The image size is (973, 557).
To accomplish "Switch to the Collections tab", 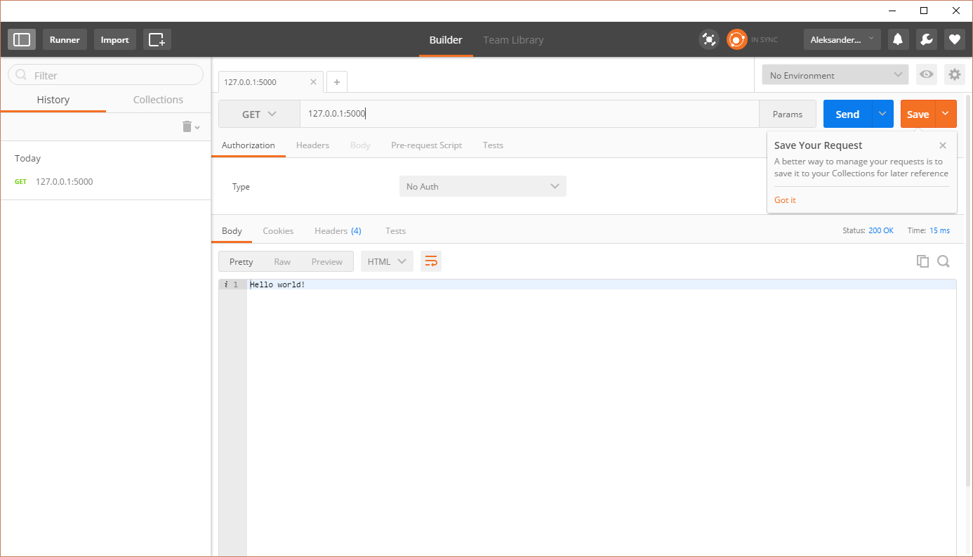I will pyautogui.click(x=158, y=100).
